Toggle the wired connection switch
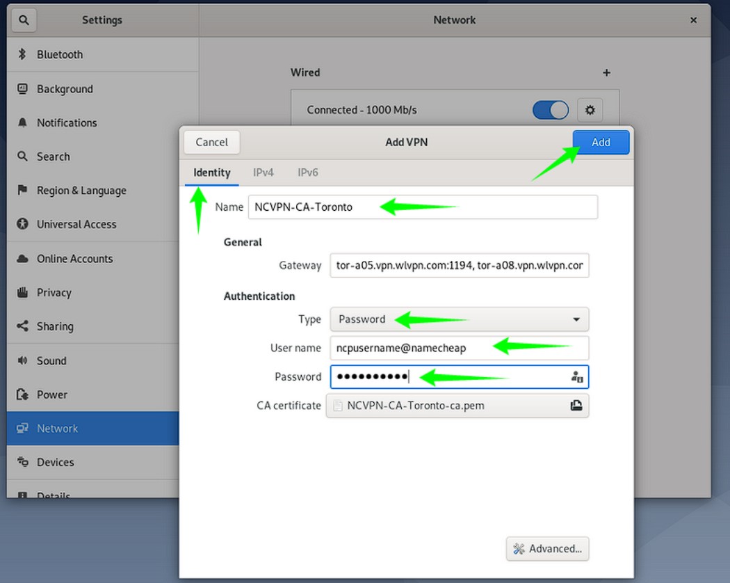 [551, 110]
